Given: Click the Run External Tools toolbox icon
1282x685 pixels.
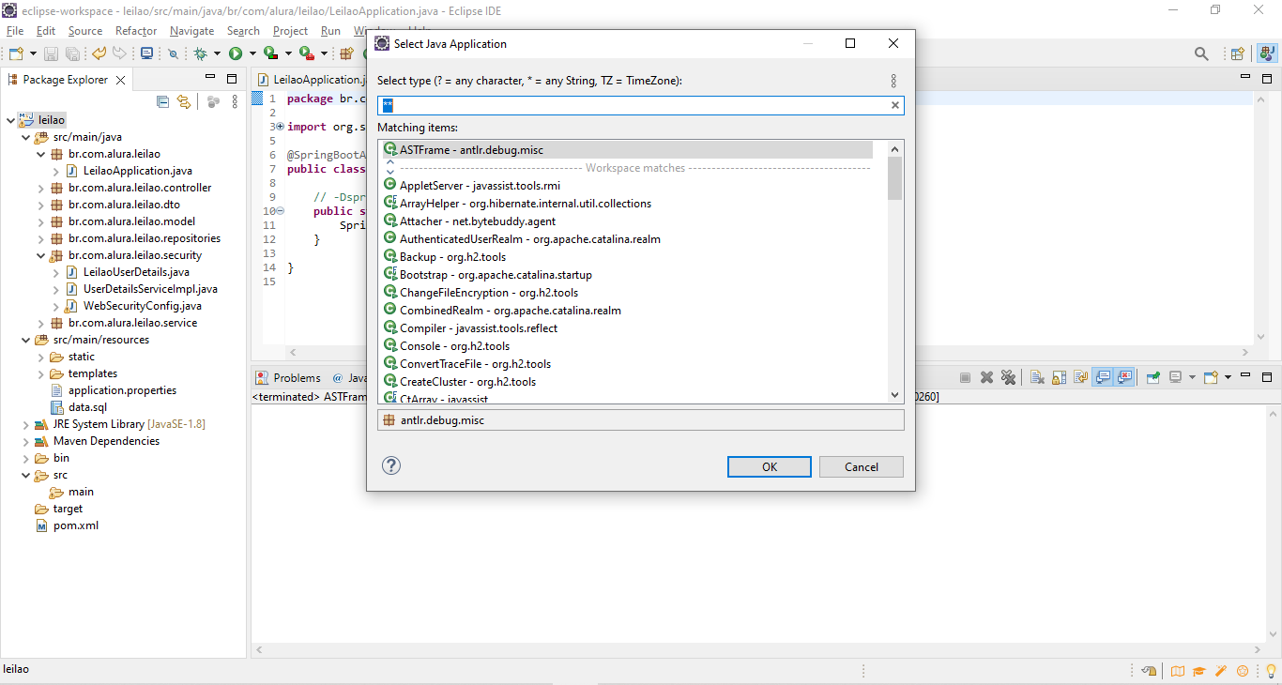Looking at the screenshot, I should point(306,53).
